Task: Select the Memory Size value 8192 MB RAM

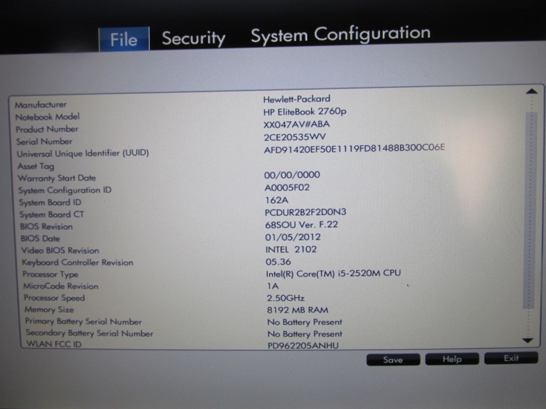Action: pos(298,310)
